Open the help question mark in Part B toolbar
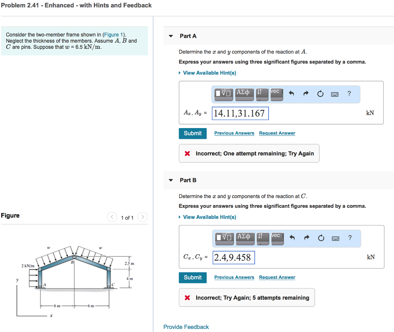The width and height of the screenshot is (394, 332). click(350, 238)
